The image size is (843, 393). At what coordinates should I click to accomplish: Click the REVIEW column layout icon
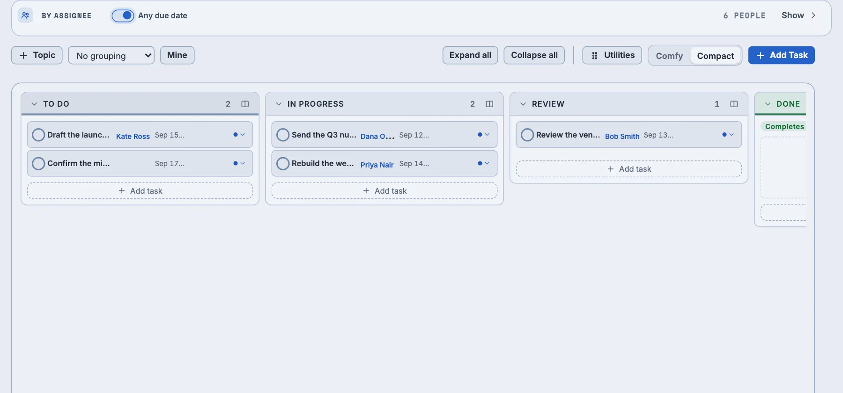pyautogui.click(x=734, y=104)
